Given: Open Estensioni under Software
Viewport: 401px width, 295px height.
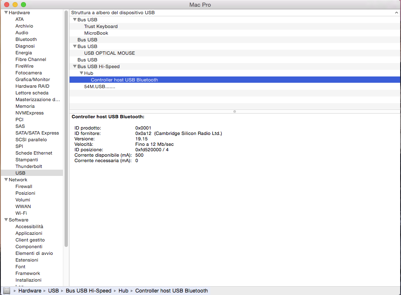Looking at the screenshot, I should coord(26,260).
